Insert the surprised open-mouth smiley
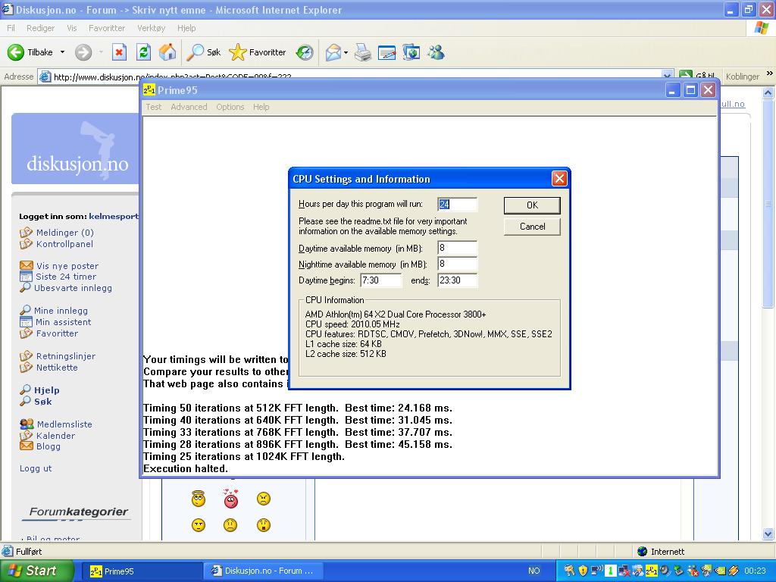The width and height of the screenshot is (776, 582). 263,525
